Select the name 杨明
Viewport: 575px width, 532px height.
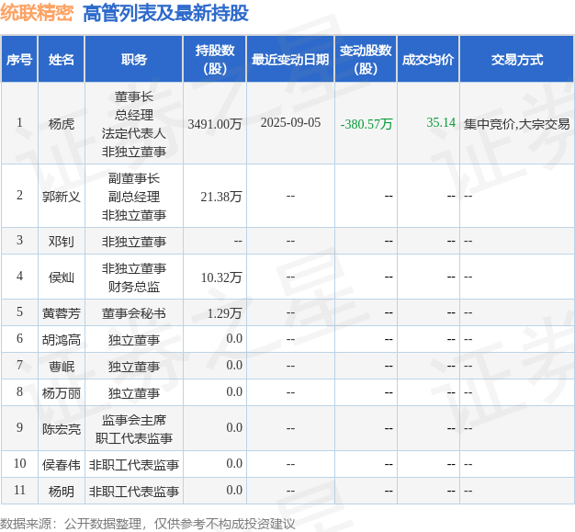pos(62,492)
